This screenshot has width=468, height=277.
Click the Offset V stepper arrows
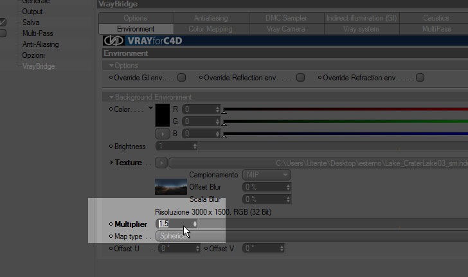[282, 248]
